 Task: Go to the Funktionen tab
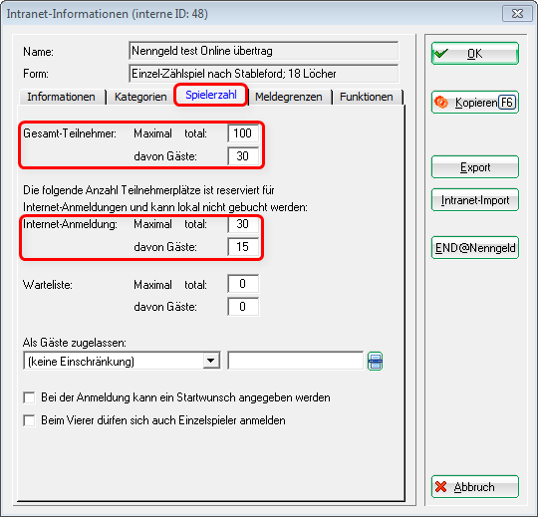pos(366,97)
